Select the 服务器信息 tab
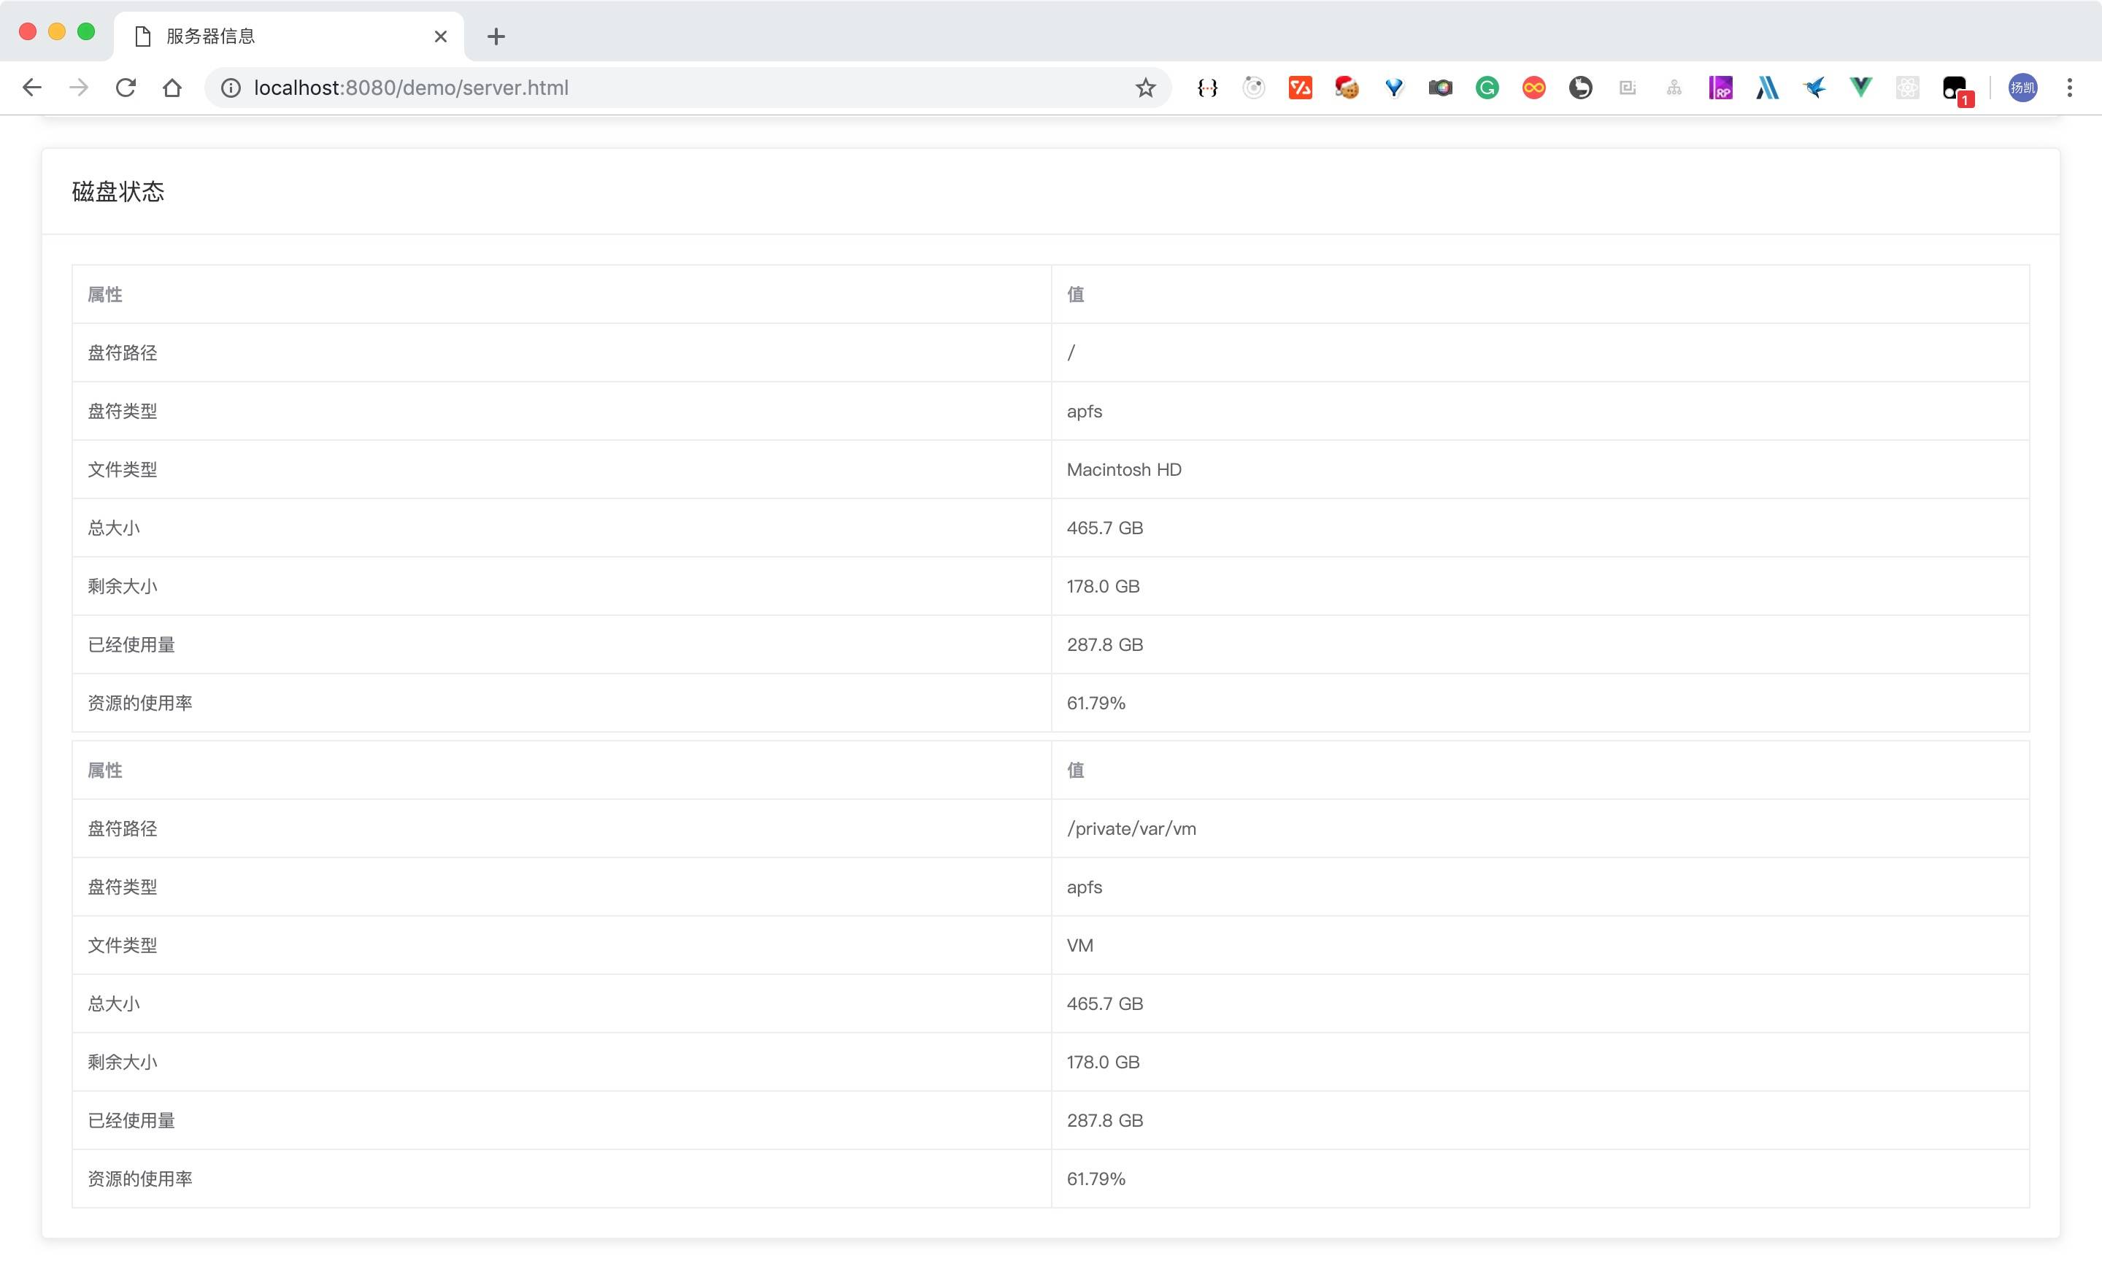Screen dimensions: 2102x1280 point(282,36)
